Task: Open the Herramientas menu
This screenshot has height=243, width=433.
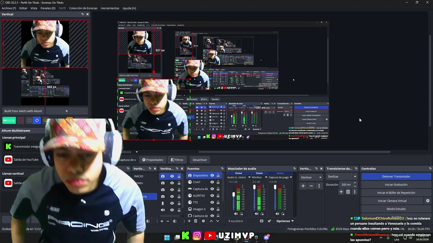Action: tap(110, 8)
